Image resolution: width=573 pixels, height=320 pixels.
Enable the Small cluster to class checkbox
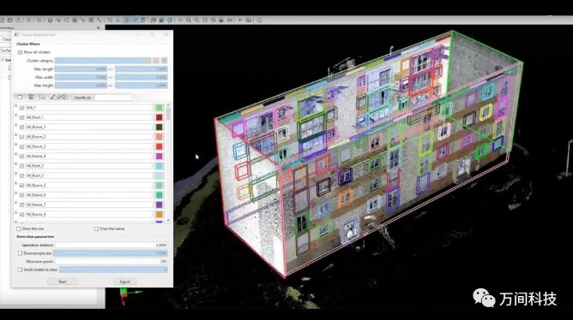coord(20,270)
